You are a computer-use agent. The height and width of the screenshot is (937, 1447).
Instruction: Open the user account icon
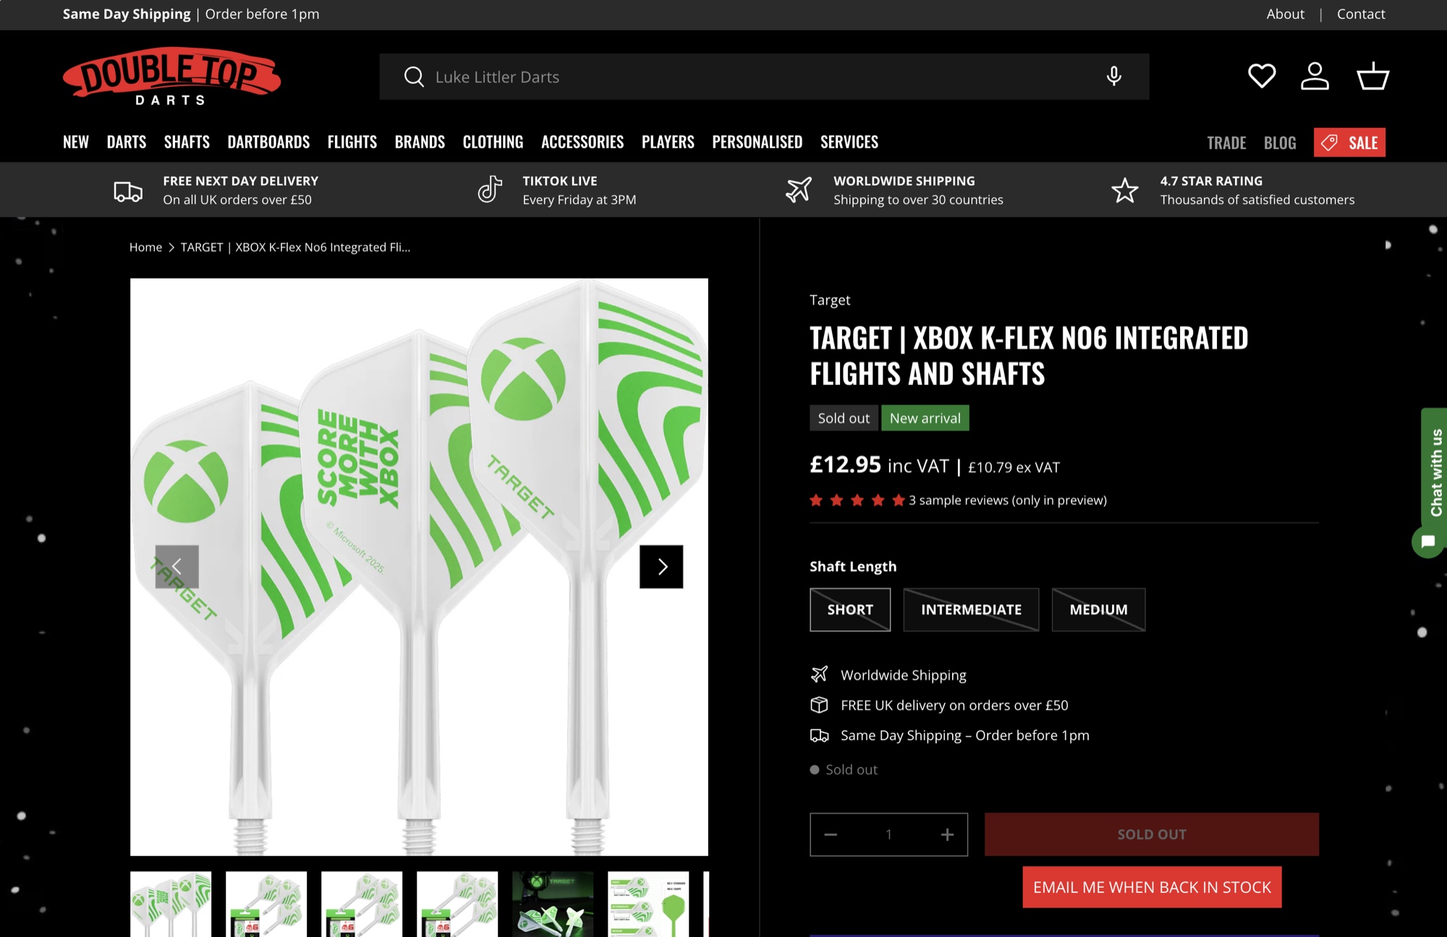pyautogui.click(x=1315, y=76)
